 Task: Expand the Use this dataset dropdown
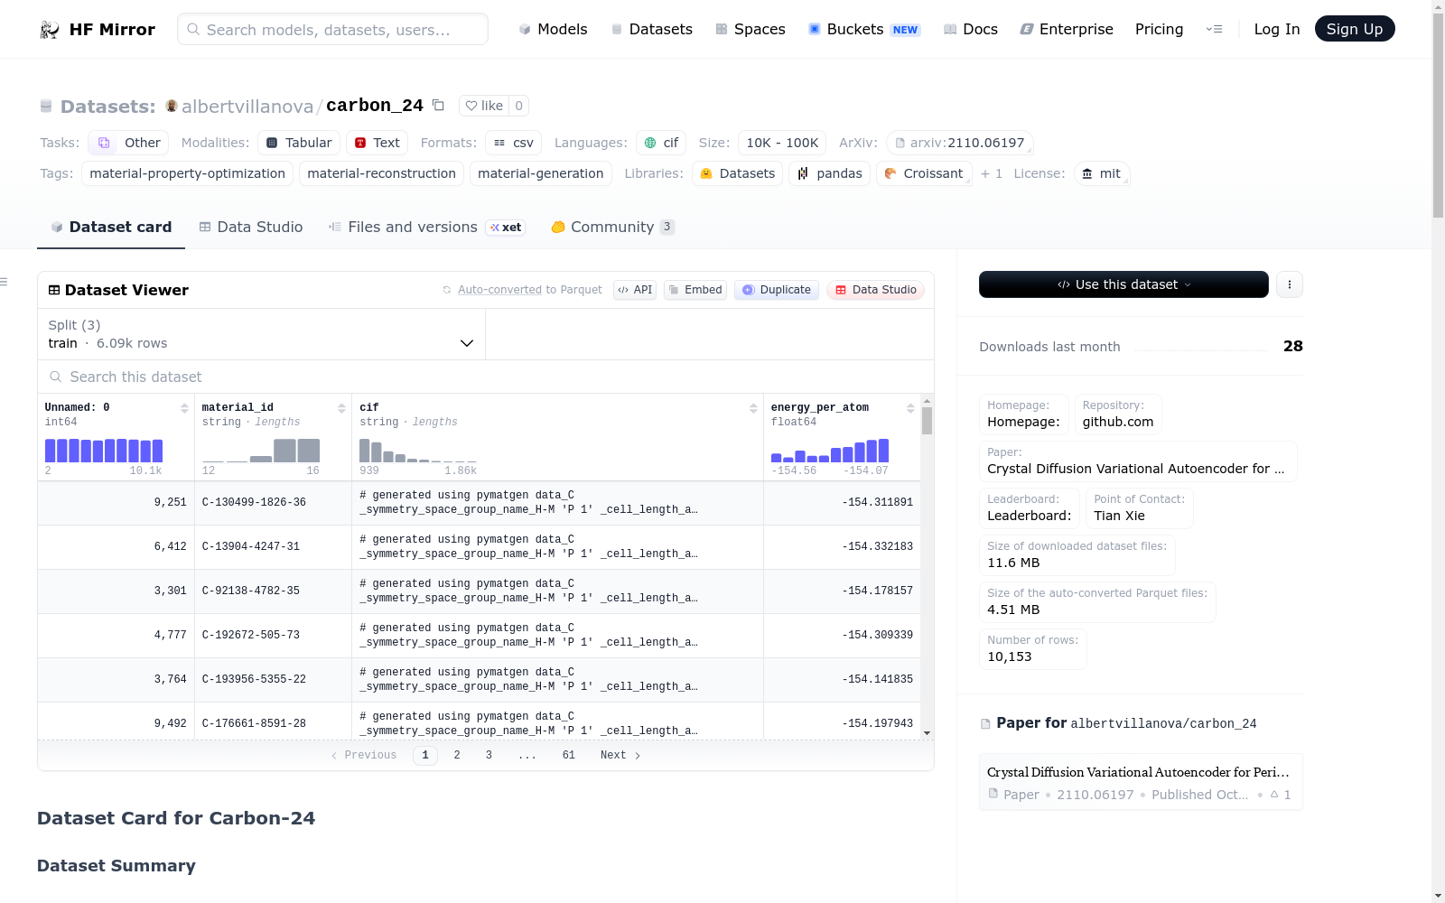(x=1123, y=284)
